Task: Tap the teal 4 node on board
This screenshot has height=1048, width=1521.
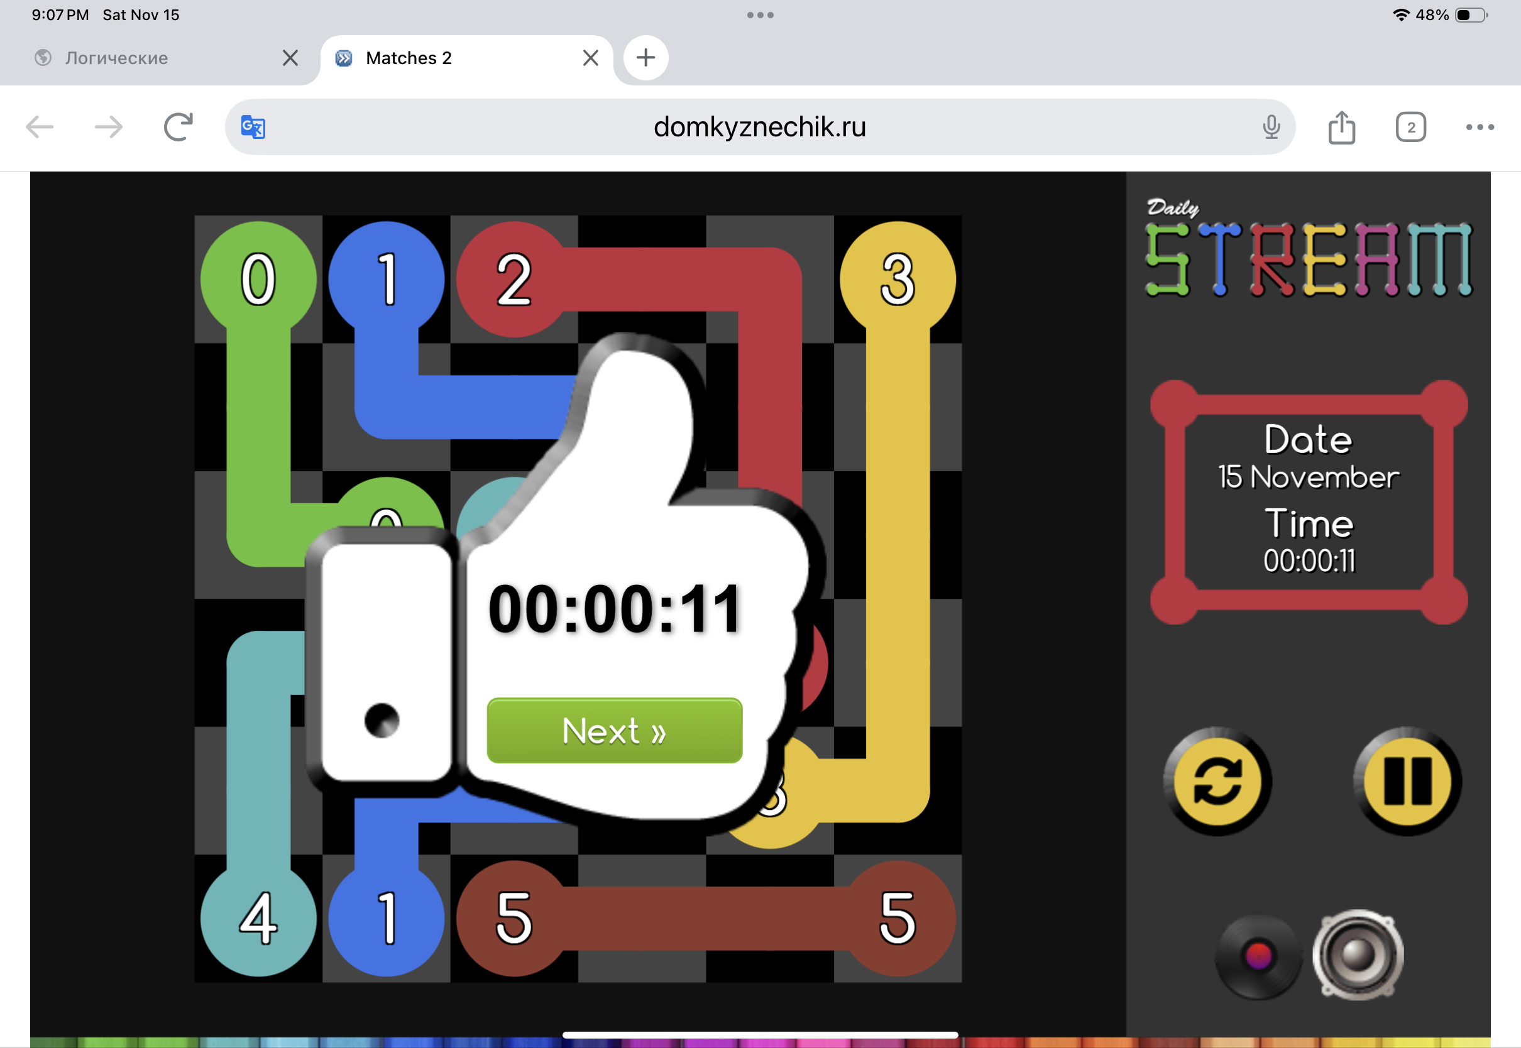Action: click(258, 918)
